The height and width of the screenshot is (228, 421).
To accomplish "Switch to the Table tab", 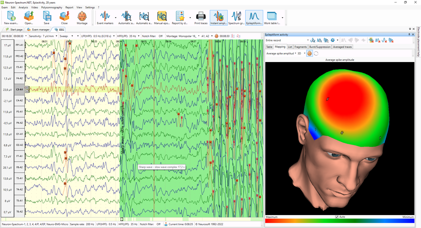I will pos(269,47).
